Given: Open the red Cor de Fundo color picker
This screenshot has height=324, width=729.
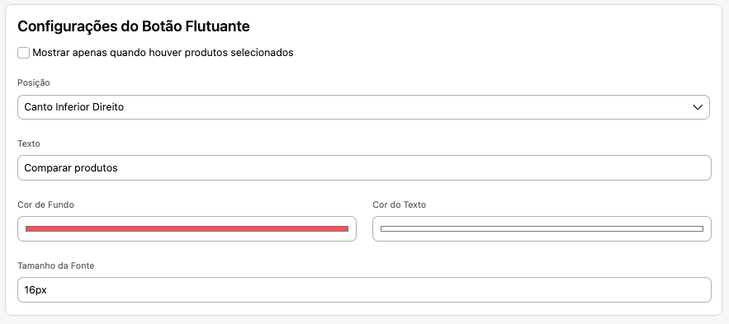Looking at the screenshot, I should coord(187,229).
